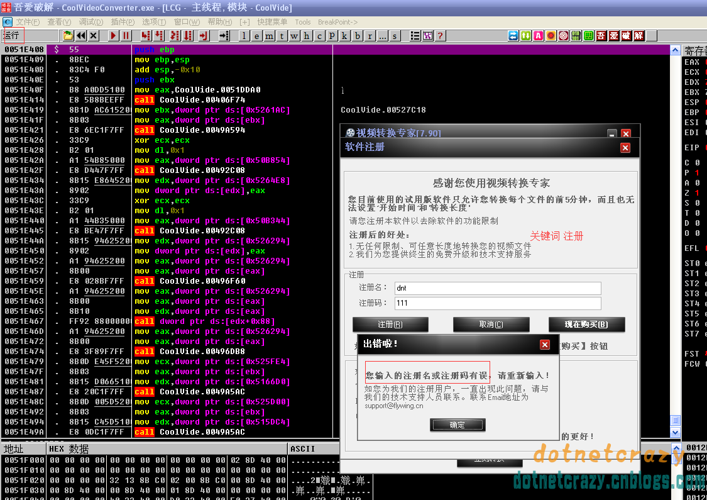Click the green window layout icon
Viewport: 707px width, 500px height.
pyautogui.click(x=589, y=36)
